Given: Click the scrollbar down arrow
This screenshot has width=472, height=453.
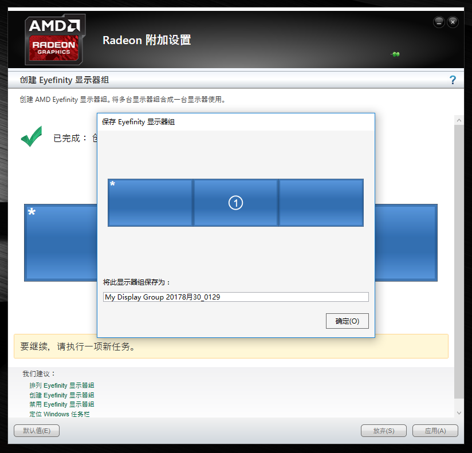Looking at the screenshot, I should tap(459, 412).
